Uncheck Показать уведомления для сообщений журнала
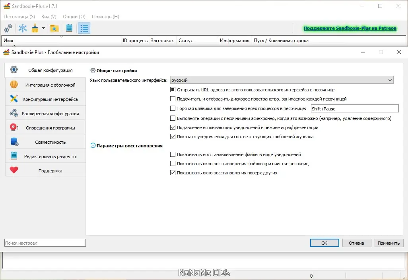Image resolution: width=408 pixels, height=280 pixels. coord(173,137)
